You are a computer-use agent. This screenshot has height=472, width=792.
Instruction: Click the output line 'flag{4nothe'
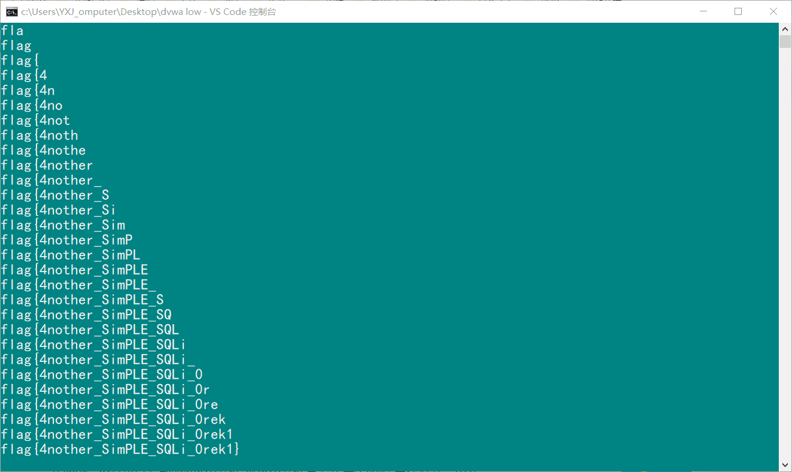click(x=43, y=150)
